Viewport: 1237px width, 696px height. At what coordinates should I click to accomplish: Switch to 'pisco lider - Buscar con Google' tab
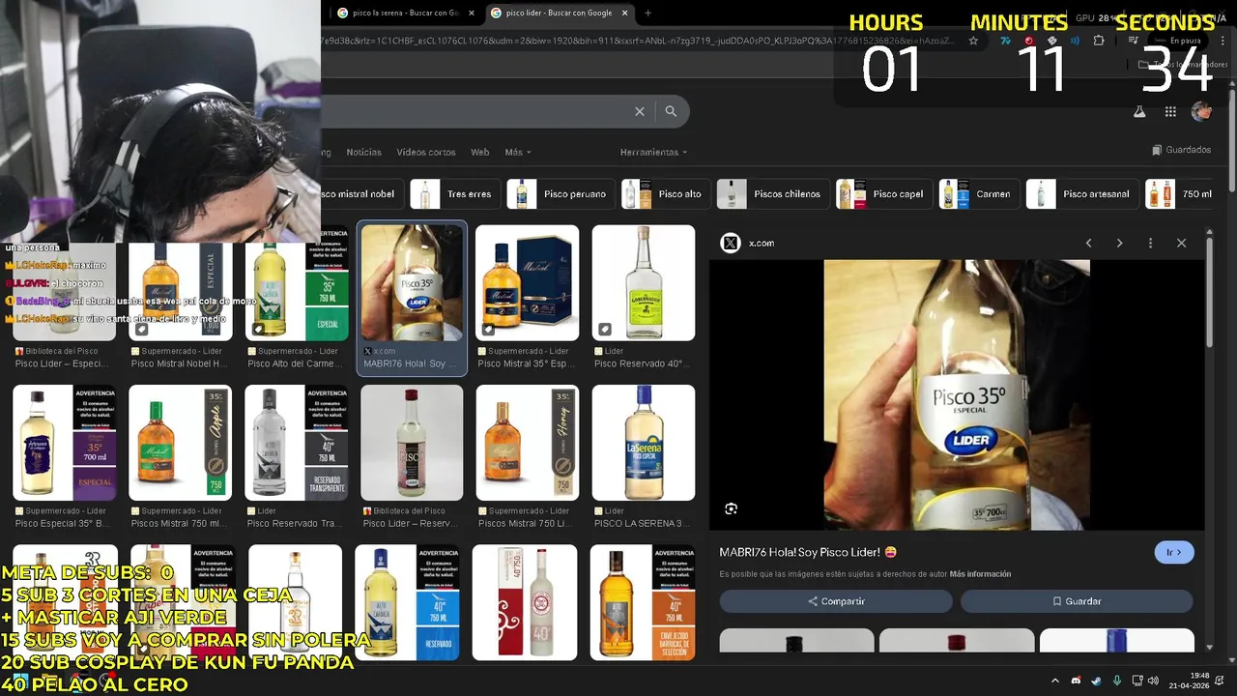pyautogui.click(x=560, y=14)
